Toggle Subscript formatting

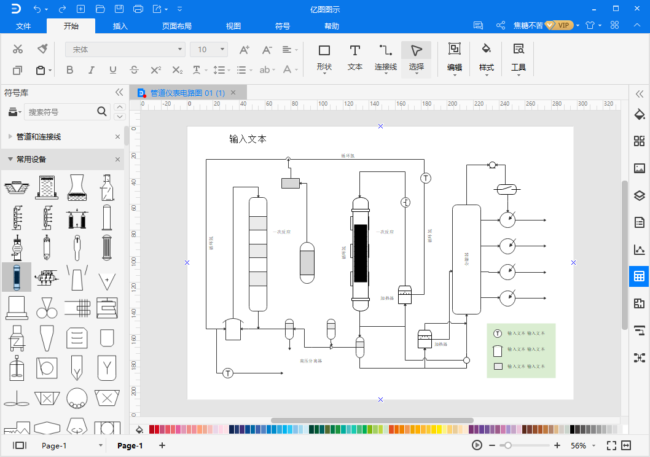tap(178, 70)
